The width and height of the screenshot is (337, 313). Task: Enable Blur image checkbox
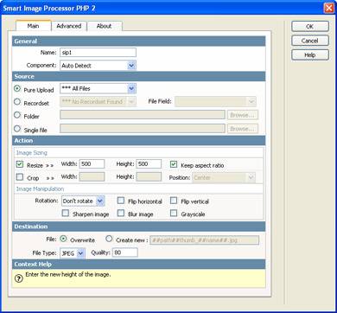coord(121,214)
